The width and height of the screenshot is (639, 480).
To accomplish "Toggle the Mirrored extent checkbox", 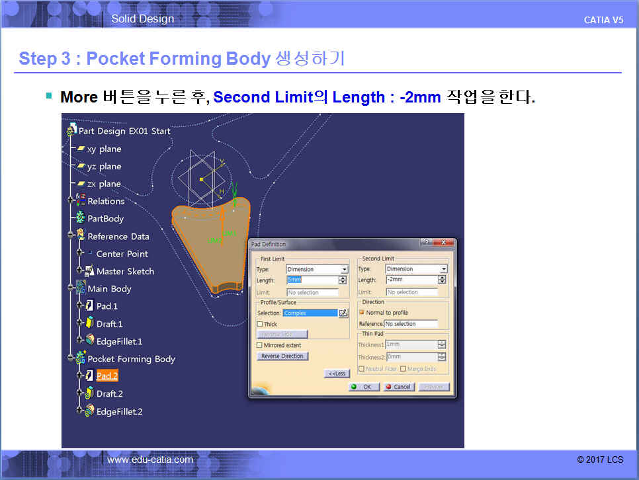I will (x=260, y=345).
